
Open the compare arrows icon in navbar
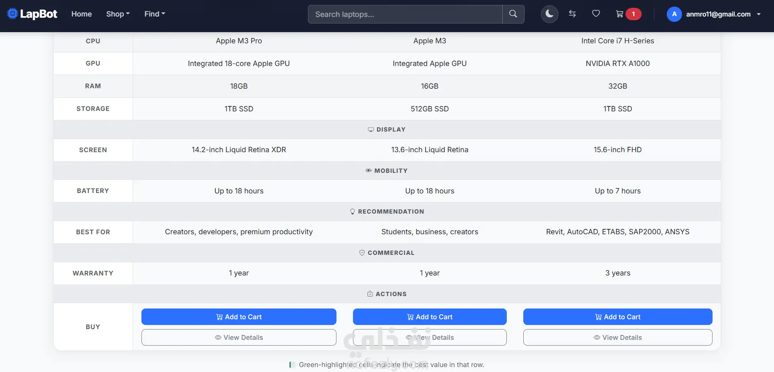click(572, 14)
